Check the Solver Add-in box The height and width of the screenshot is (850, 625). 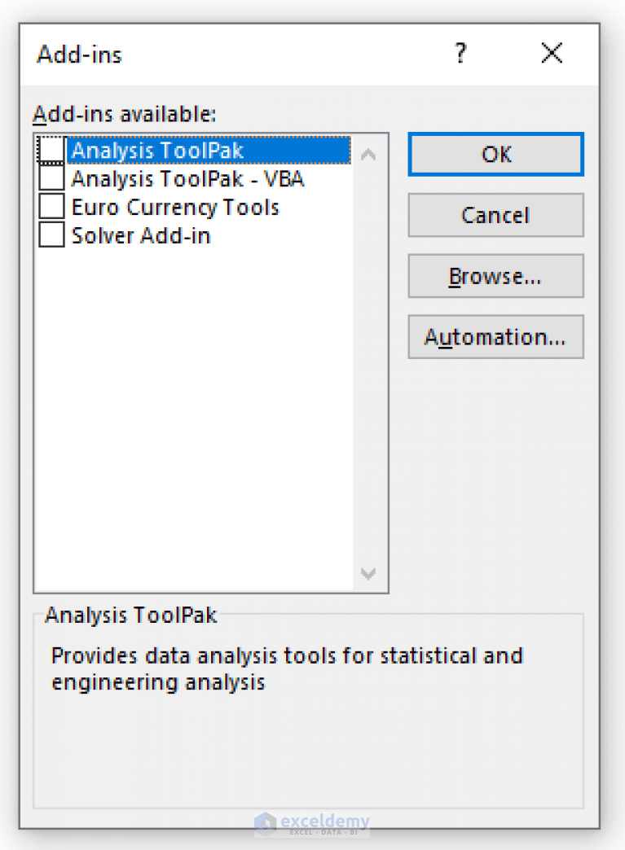click(51, 234)
